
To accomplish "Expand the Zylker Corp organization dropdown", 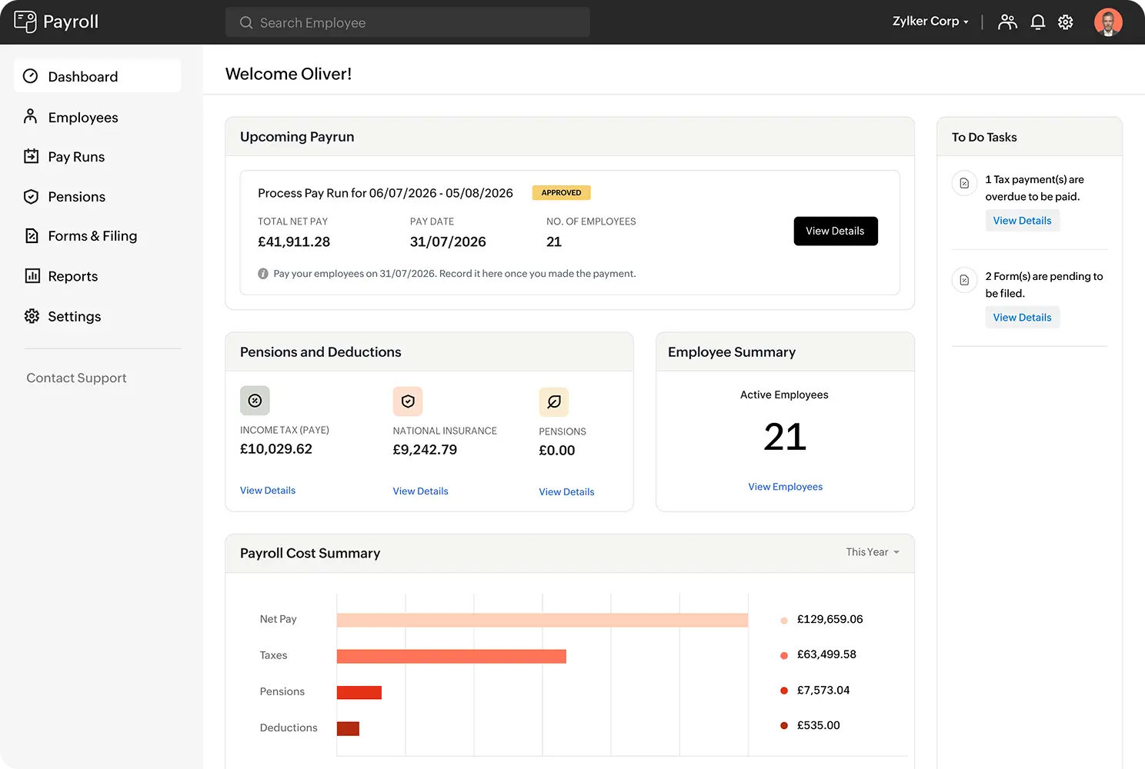I will pyautogui.click(x=930, y=22).
